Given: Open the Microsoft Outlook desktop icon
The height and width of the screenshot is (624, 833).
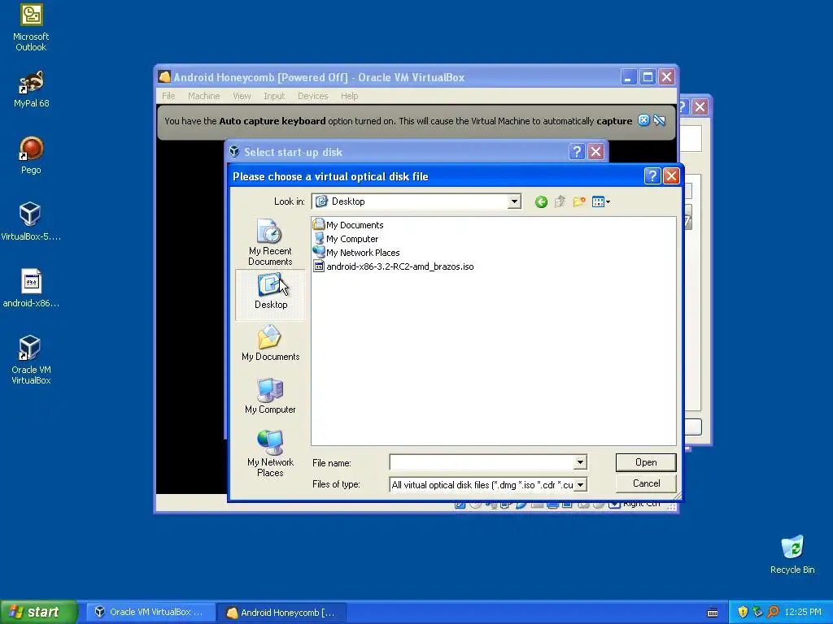Looking at the screenshot, I should (31, 28).
